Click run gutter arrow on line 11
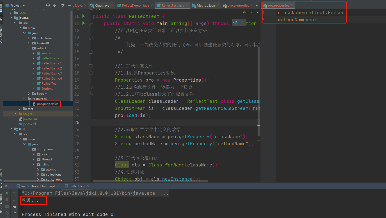This screenshot has height=218, width=386. (84, 23)
